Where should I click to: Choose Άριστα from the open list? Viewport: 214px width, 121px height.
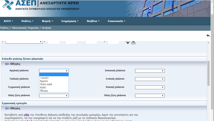point(54,81)
